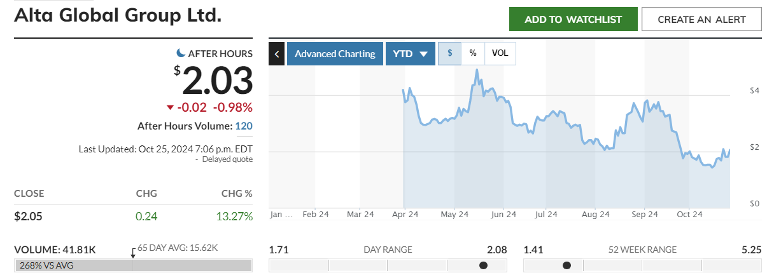Click the YTD dropdown arrow
The height and width of the screenshot is (280, 774).
423,54
